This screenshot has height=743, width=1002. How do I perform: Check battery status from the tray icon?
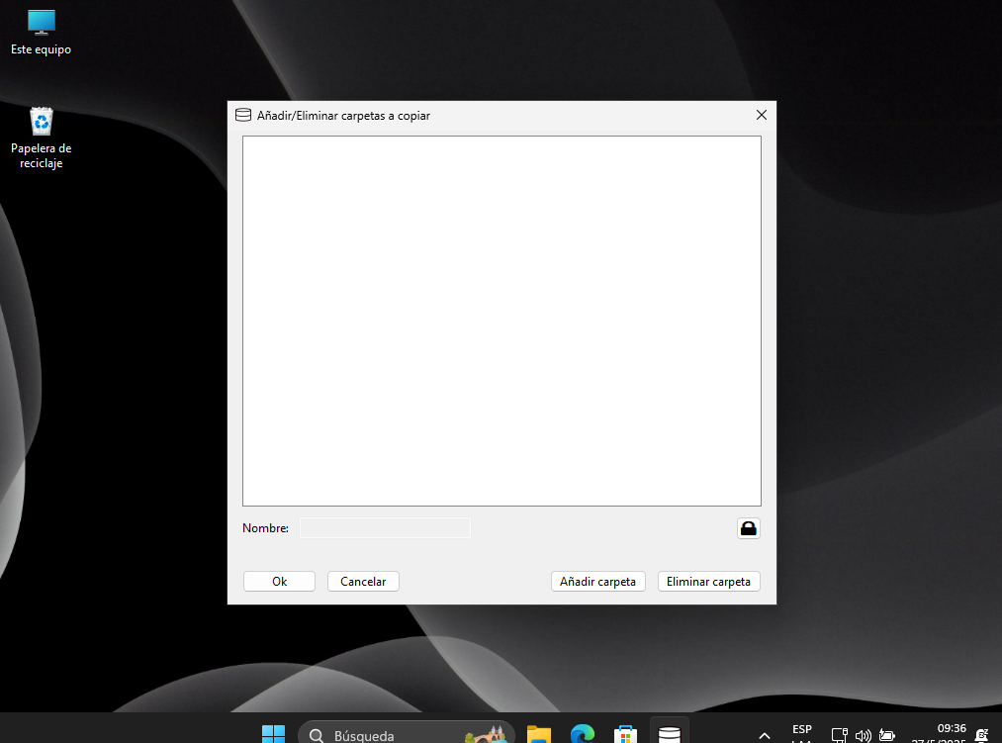[x=885, y=736]
